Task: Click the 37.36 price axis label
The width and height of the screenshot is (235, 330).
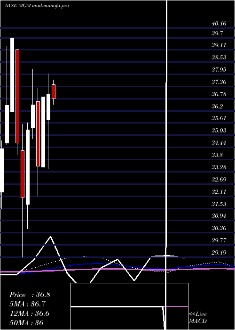Action: 219,82
